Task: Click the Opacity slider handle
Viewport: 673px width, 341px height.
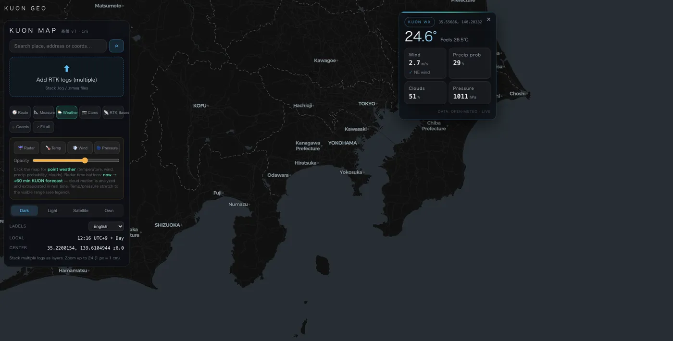Action: click(x=85, y=160)
